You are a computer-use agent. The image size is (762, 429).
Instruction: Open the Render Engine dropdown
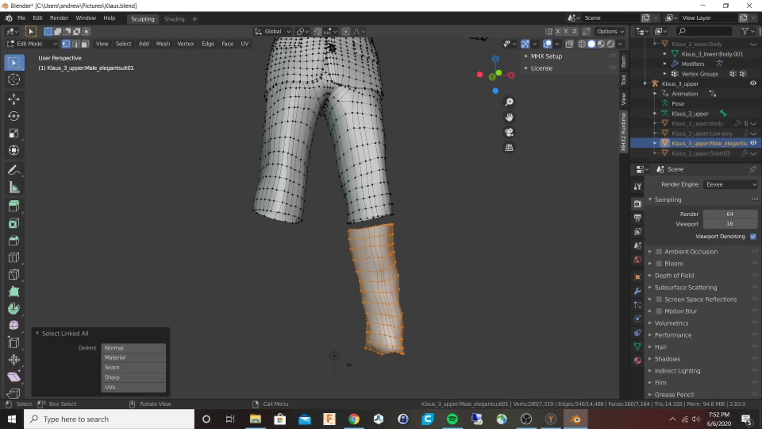point(731,184)
